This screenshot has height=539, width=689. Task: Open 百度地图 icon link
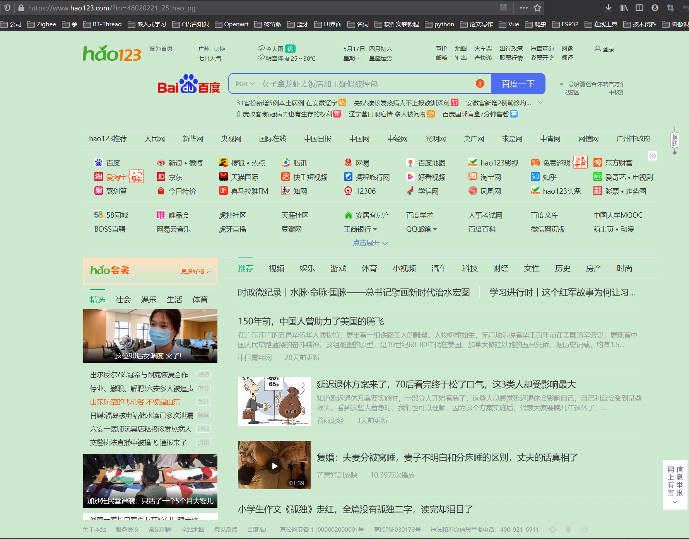point(410,162)
